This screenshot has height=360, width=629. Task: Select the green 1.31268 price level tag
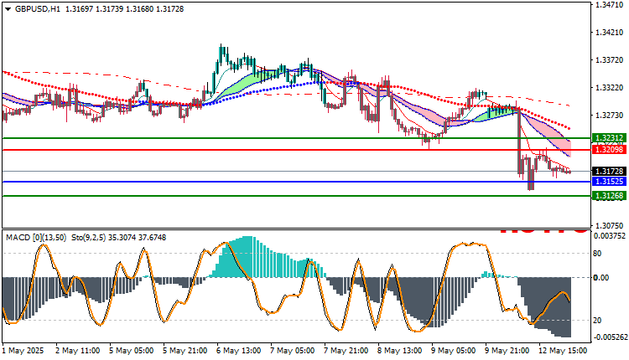tap(609, 195)
